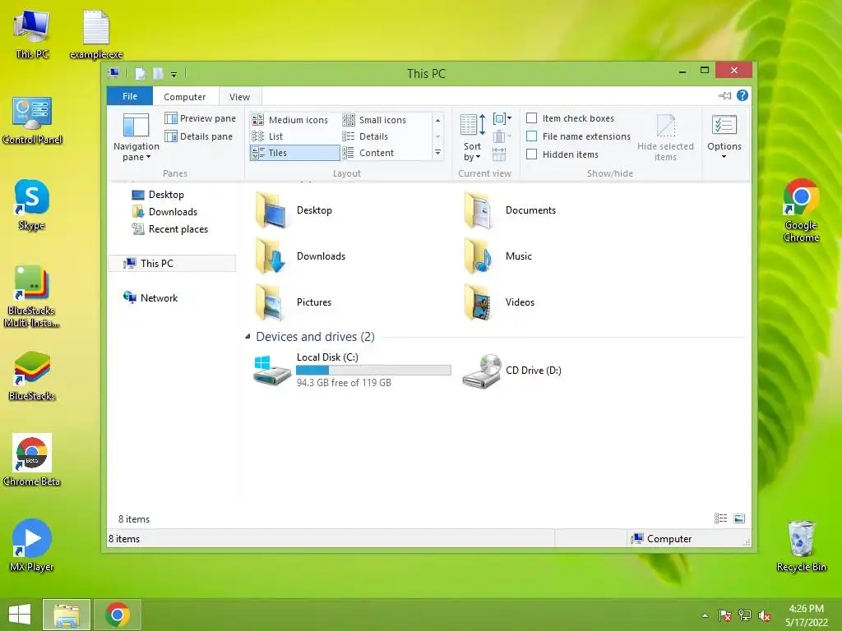
Task: Select the Pictures folder tile
Action: point(294,302)
